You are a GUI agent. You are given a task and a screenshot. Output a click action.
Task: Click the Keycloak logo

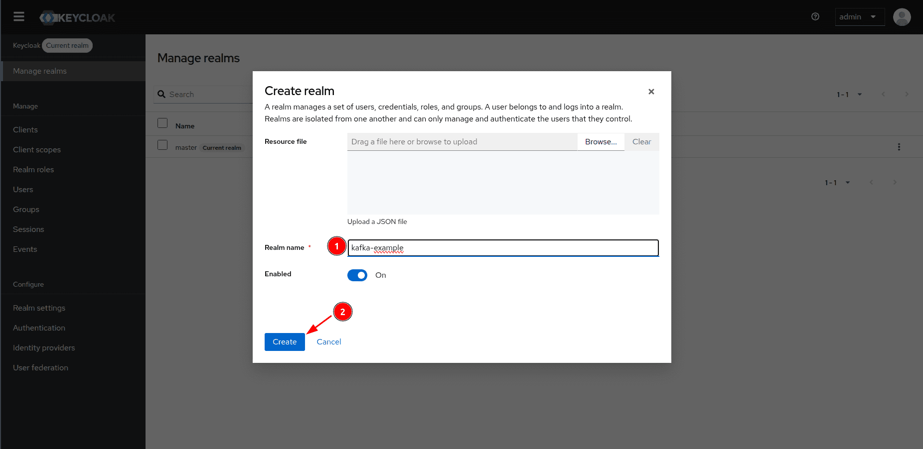pyautogui.click(x=77, y=18)
